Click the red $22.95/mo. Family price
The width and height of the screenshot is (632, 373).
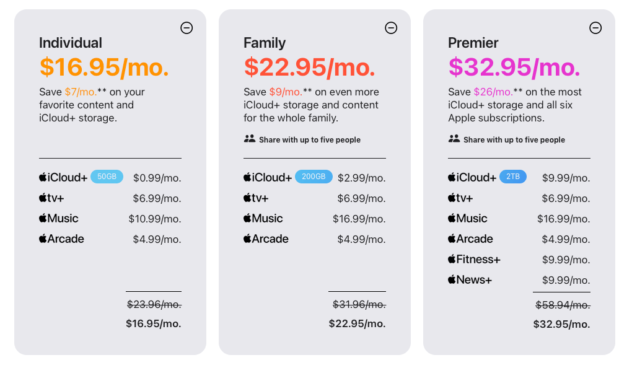[310, 67]
